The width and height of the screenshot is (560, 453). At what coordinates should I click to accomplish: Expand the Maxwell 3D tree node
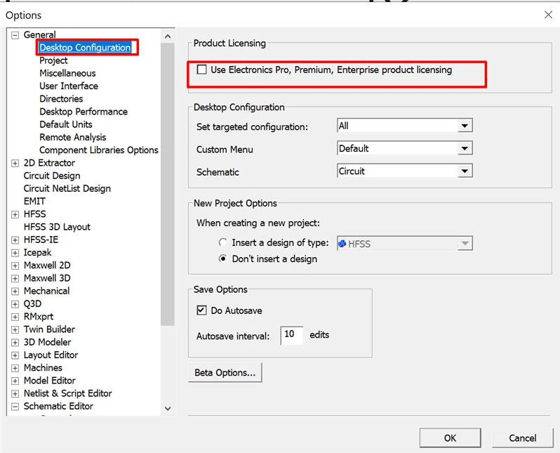pos(15,278)
